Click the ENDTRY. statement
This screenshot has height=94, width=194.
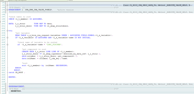coord(12,77)
